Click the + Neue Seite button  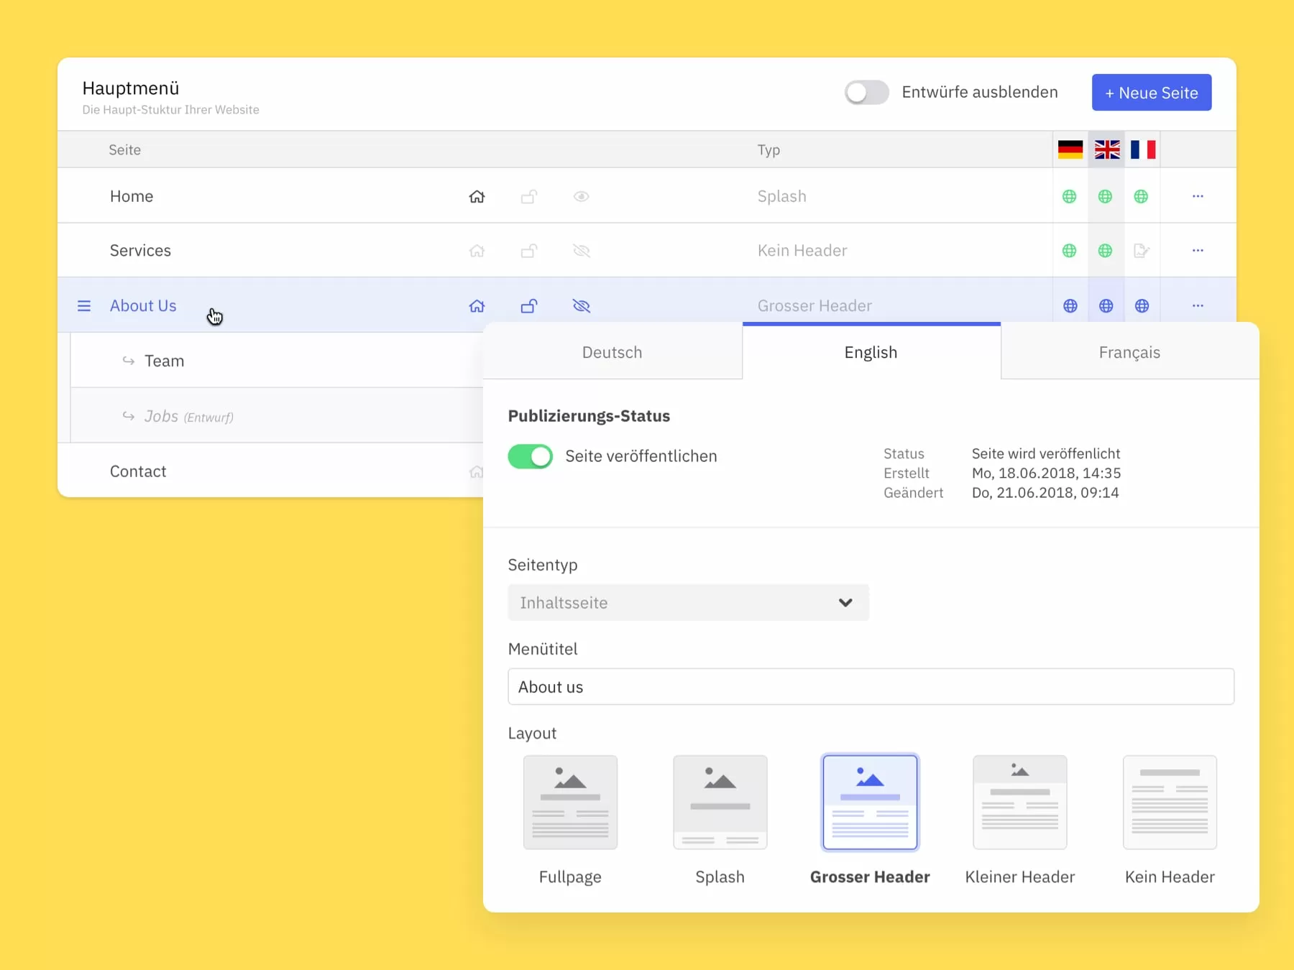point(1151,93)
